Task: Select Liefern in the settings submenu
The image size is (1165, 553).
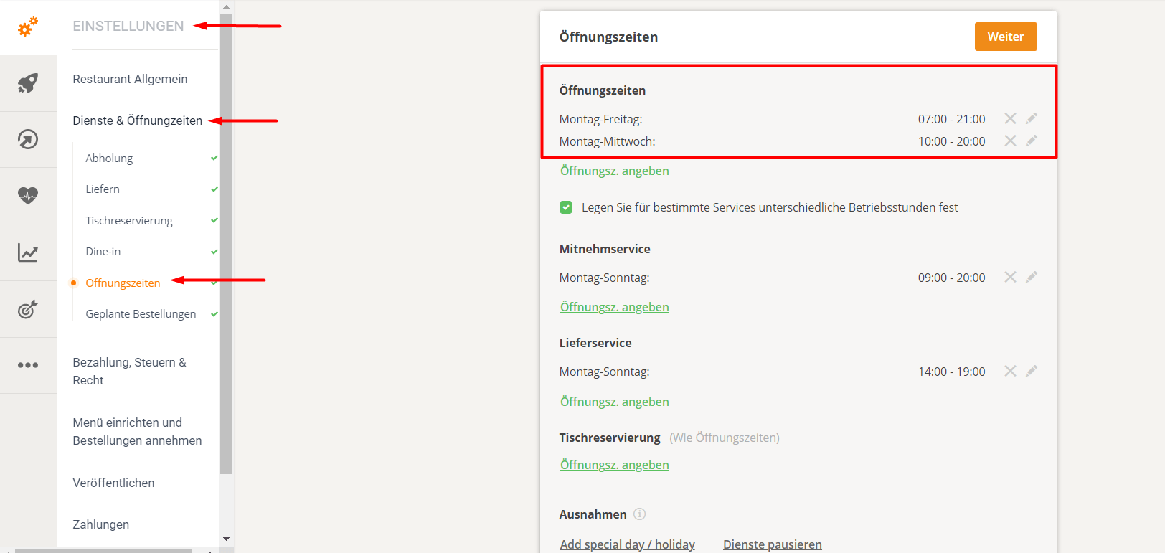Action: click(x=103, y=189)
